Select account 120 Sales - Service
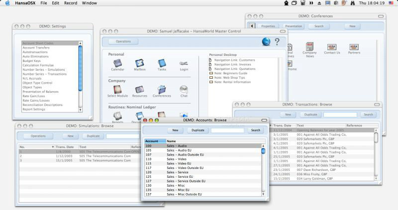Screen dimensions: 398x210 tap(203, 172)
